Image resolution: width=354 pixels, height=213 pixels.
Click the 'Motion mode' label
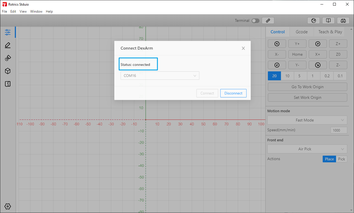click(279, 111)
